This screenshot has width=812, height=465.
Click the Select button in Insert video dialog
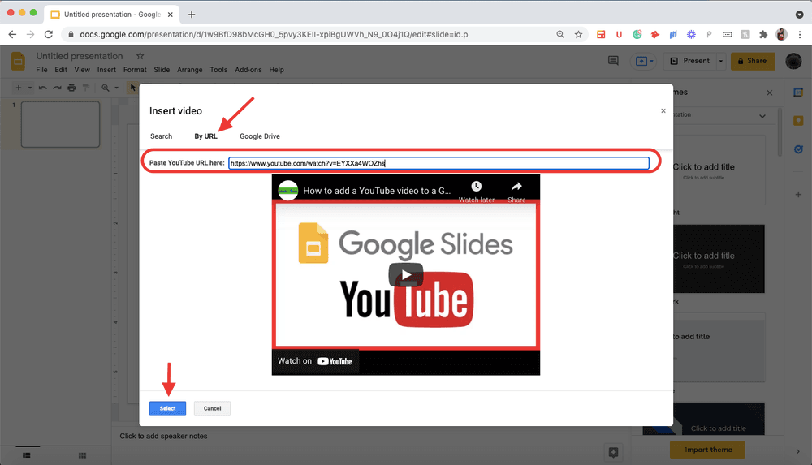pyautogui.click(x=167, y=408)
